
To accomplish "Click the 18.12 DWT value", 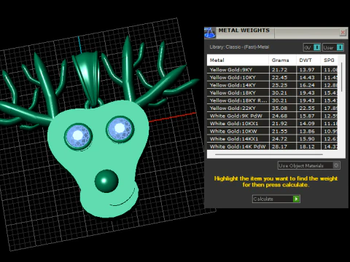I will [x=307, y=147].
